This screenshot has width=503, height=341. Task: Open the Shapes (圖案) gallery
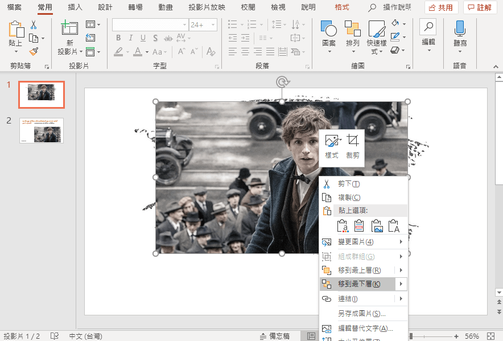tap(329, 37)
